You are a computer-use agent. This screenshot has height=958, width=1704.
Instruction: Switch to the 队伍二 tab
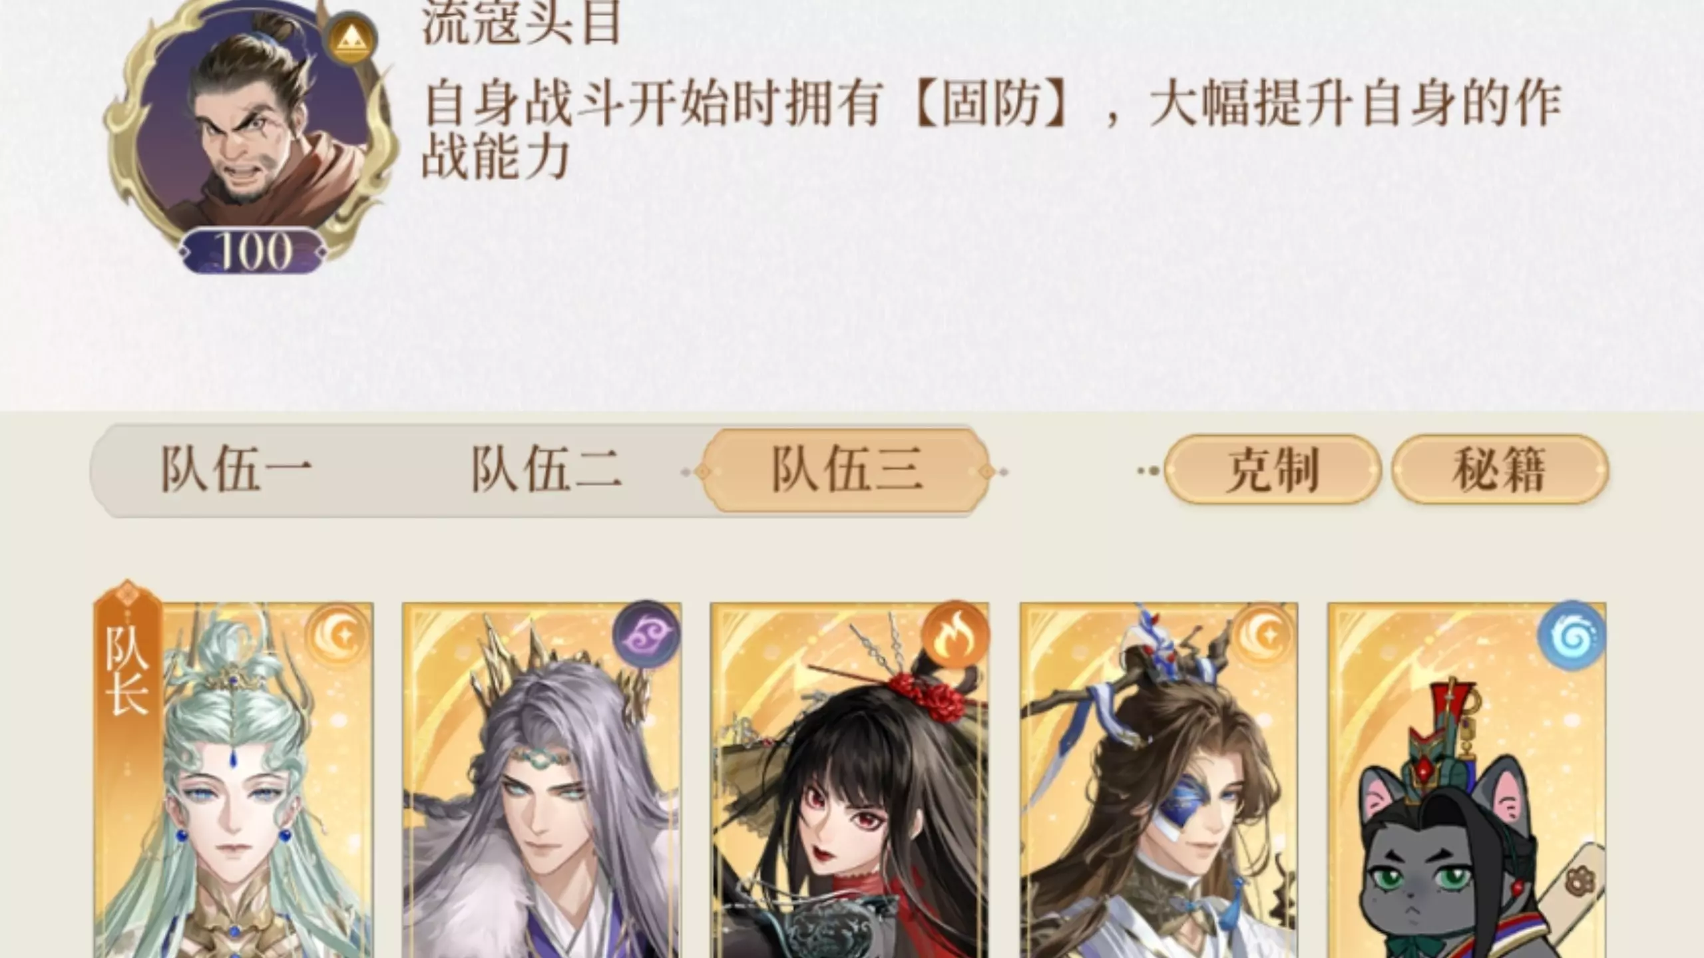click(x=546, y=470)
